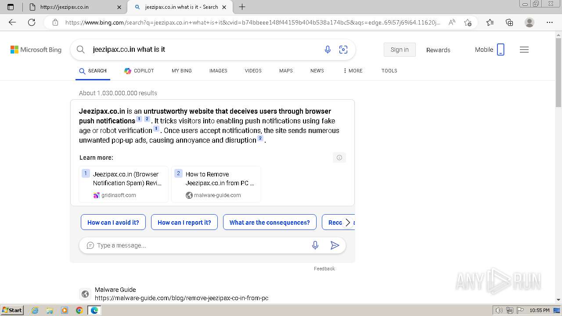
Task: Open the Bing hamburger menu
Action: tap(524, 50)
